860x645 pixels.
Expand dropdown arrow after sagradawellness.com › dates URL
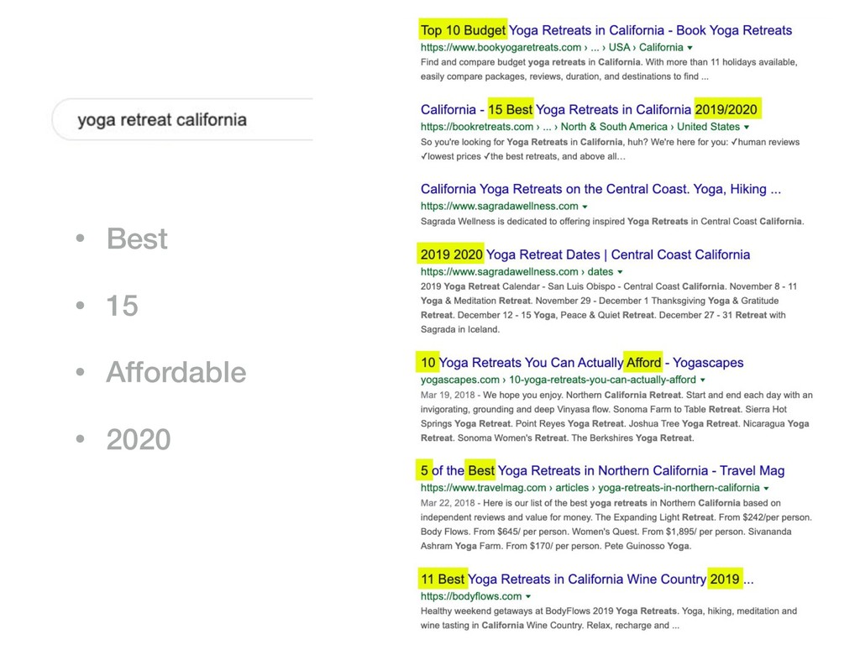(x=621, y=272)
